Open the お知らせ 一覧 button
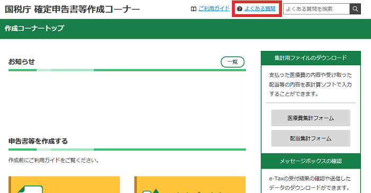The width and height of the screenshot is (371, 193). click(233, 62)
